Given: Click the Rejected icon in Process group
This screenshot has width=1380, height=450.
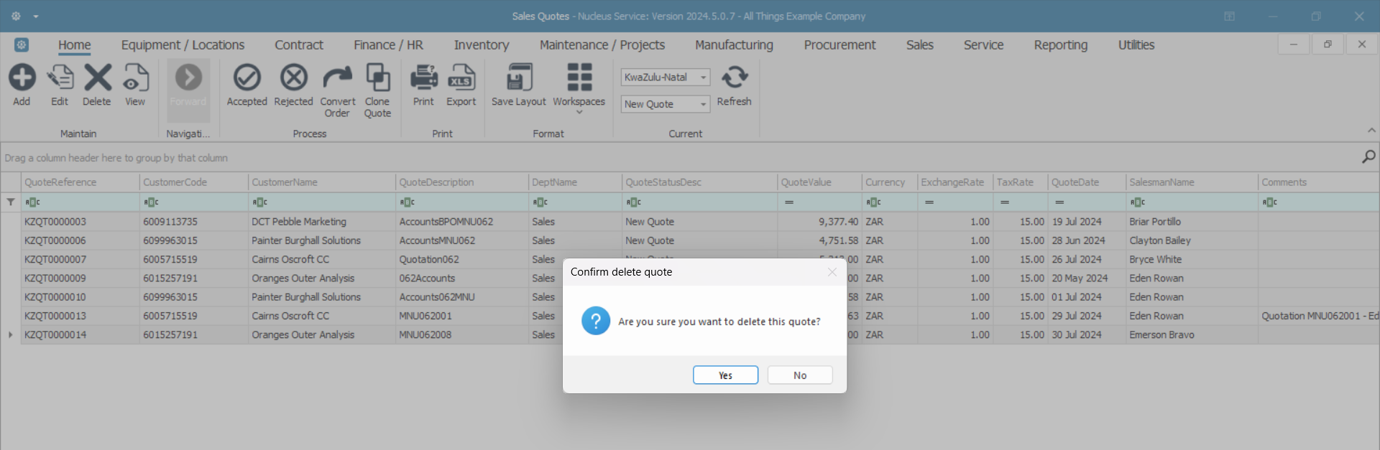Looking at the screenshot, I should (x=293, y=78).
